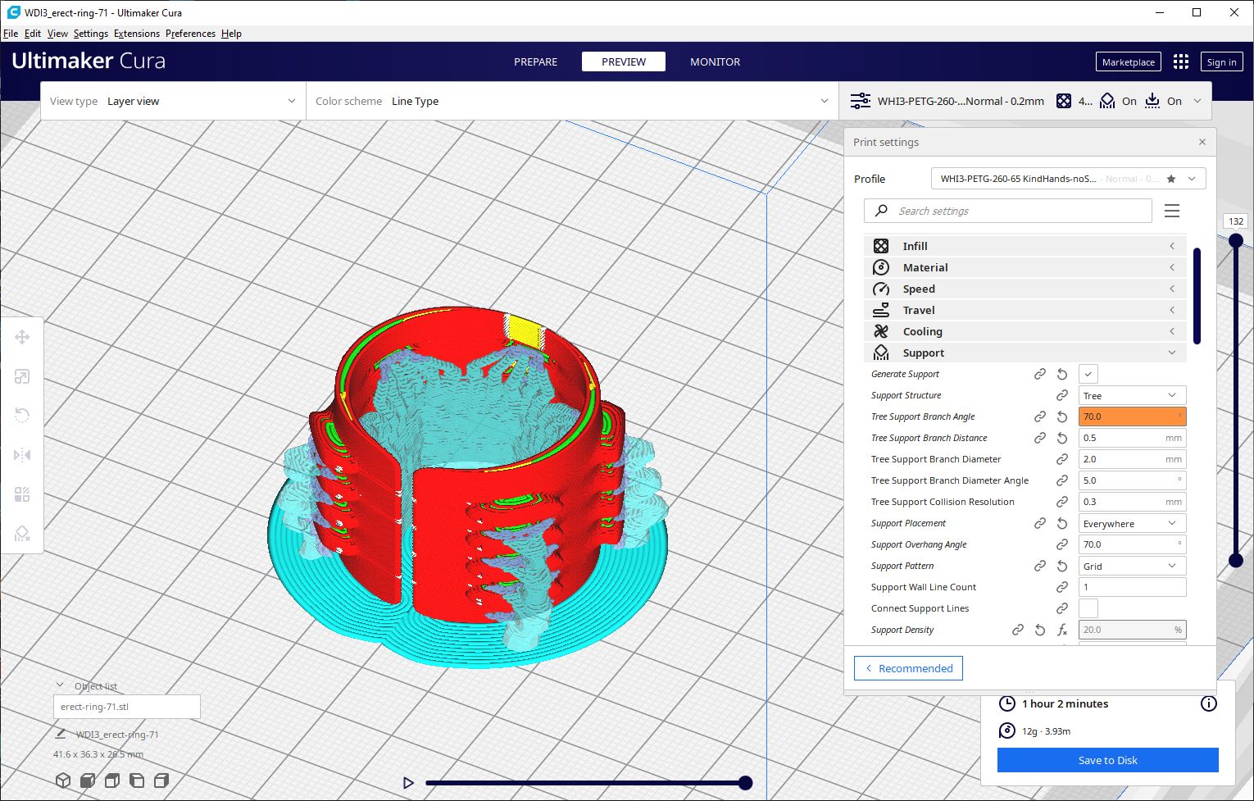Toggle the Connect Support Lines checkbox
The width and height of the screenshot is (1254, 801).
(x=1088, y=608)
